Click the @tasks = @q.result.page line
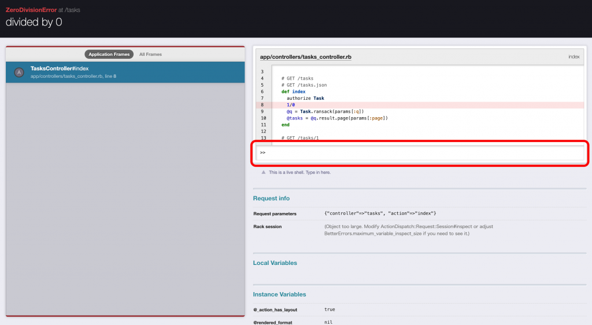This screenshot has height=325, width=592. click(x=337, y=118)
